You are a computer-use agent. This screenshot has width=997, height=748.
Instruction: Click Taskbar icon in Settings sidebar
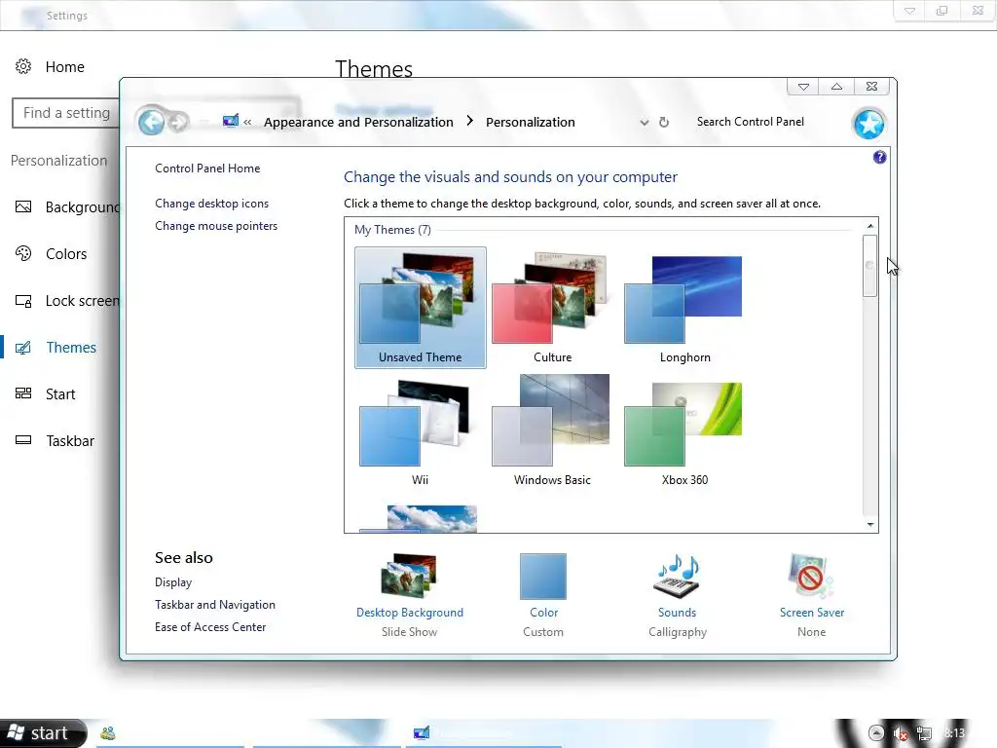pyautogui.click(x=23, y=440)
